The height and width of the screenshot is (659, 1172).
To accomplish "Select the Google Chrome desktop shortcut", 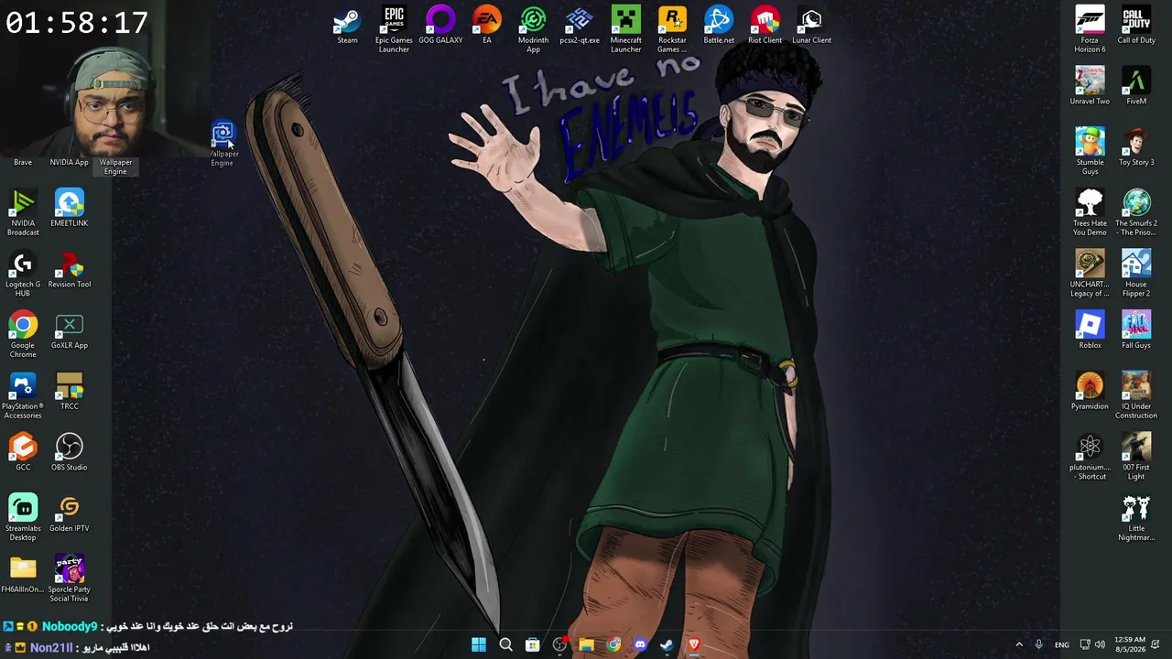I will tap(23, 335).
